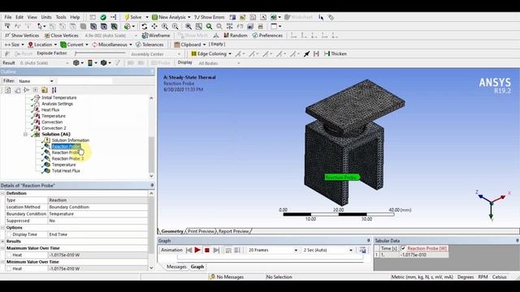Switch to the Print Preview tab
Viewport: 520px width, 292px height.
coord(201,231)
